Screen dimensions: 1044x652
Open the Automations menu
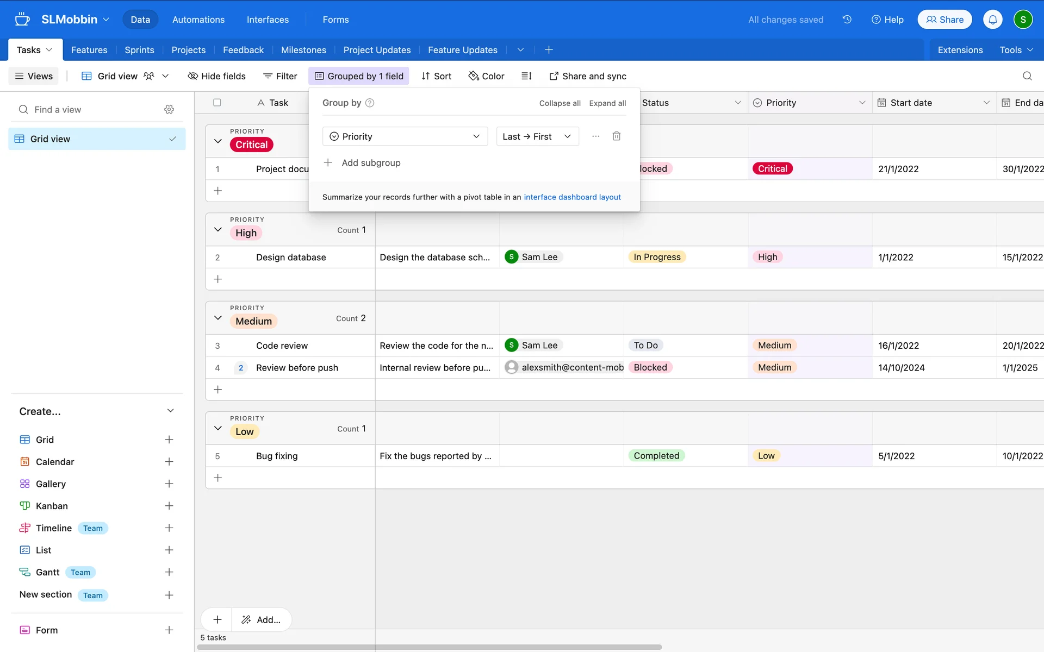(x=198, y=20)
